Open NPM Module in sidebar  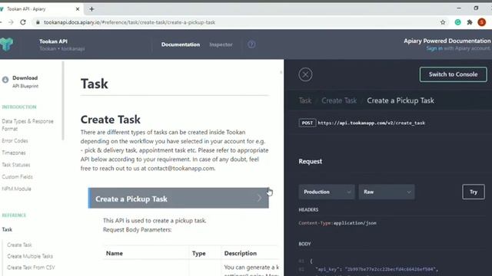[x=16, y=189]
